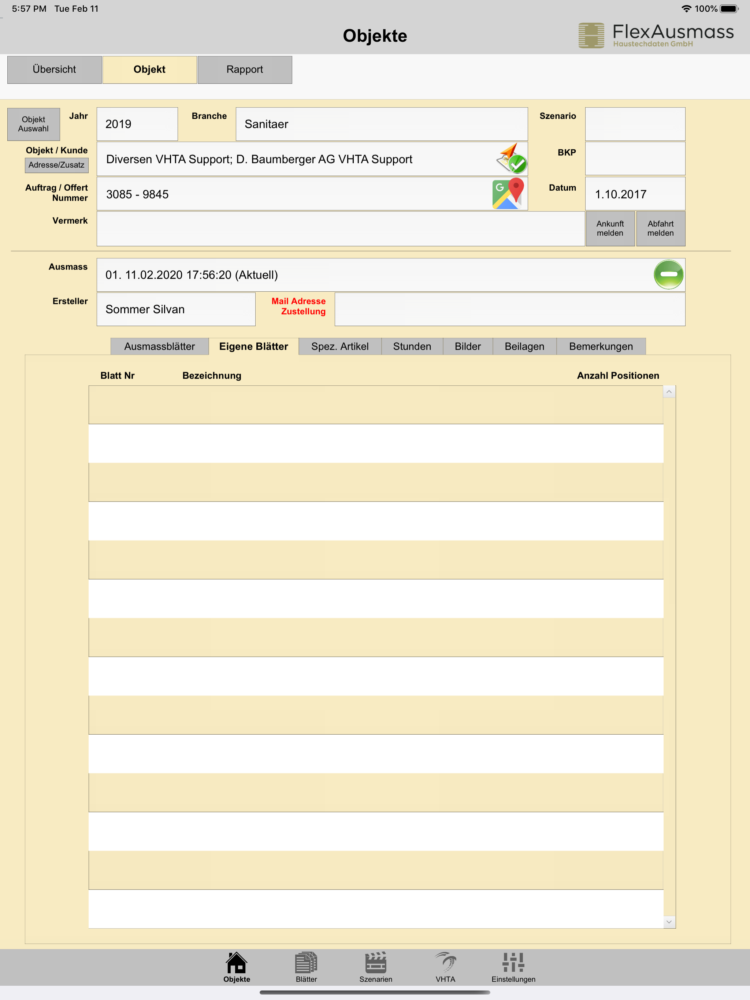Tap the empty BKP field
The image size is (750, 1000).
[635, 159]
